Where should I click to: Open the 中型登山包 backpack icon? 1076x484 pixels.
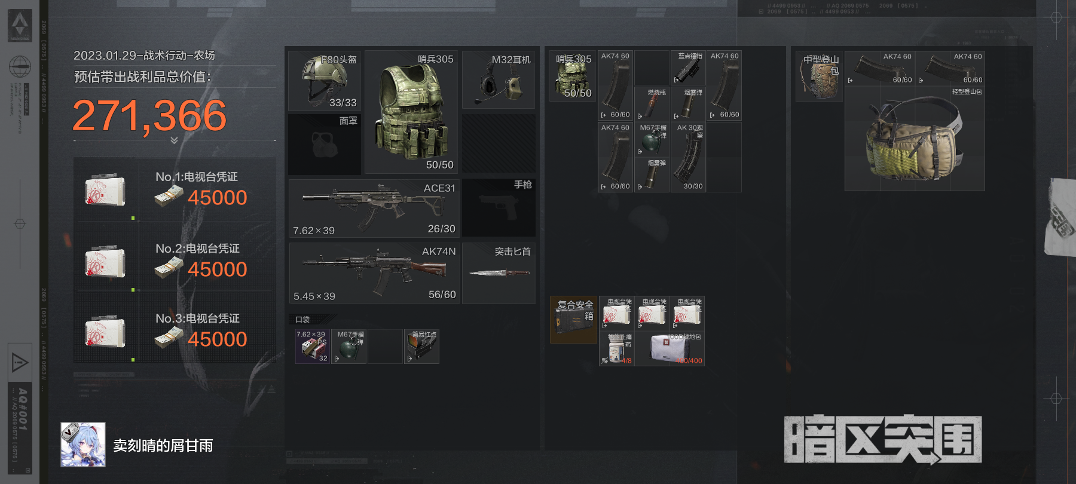[820, 76]
